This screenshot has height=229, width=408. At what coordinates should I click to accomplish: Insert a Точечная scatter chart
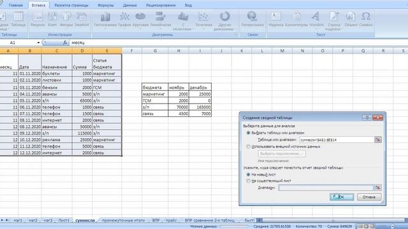(203, 20)
